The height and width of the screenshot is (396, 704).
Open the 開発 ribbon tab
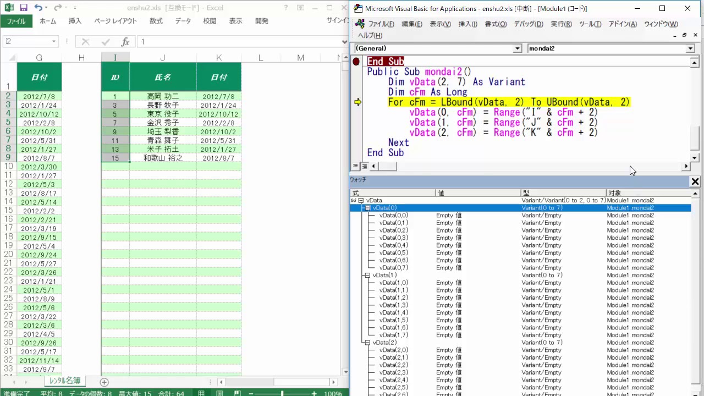click(262, 21)
